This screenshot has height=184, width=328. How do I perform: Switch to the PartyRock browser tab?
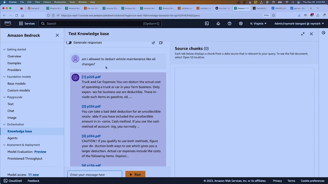(x=260, y=8)
